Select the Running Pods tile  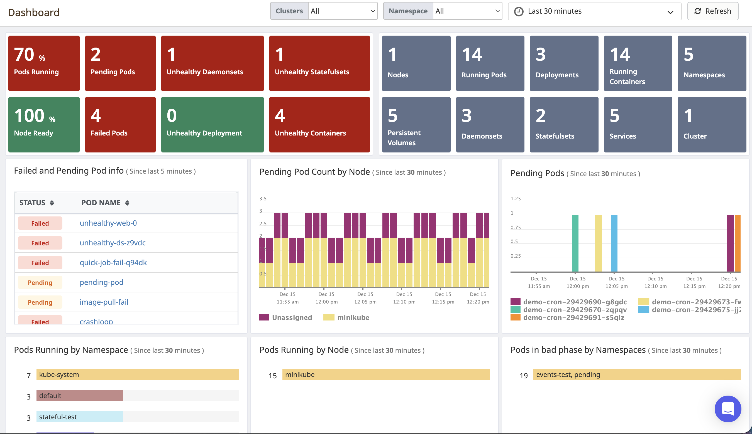click(490, 63)
